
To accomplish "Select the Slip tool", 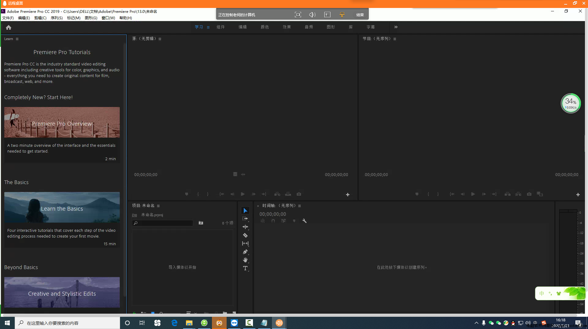I will point(245,243).
